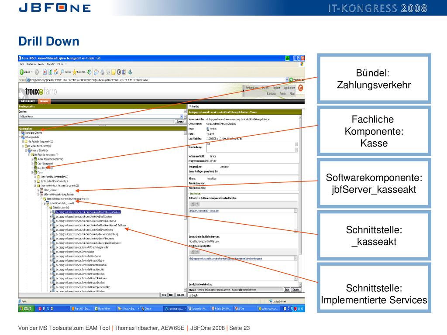Stop page loading with the red X icon
The width and height of the screenshot is (447, 335).
[x=45, y=72]
